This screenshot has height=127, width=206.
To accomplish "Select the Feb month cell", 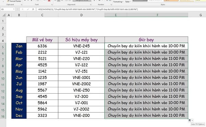I will [x=19, y=52].
